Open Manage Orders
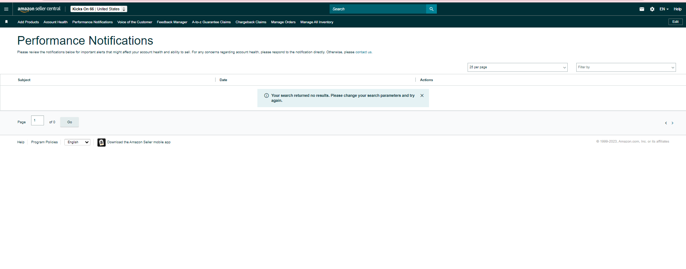 click(283, 22)
